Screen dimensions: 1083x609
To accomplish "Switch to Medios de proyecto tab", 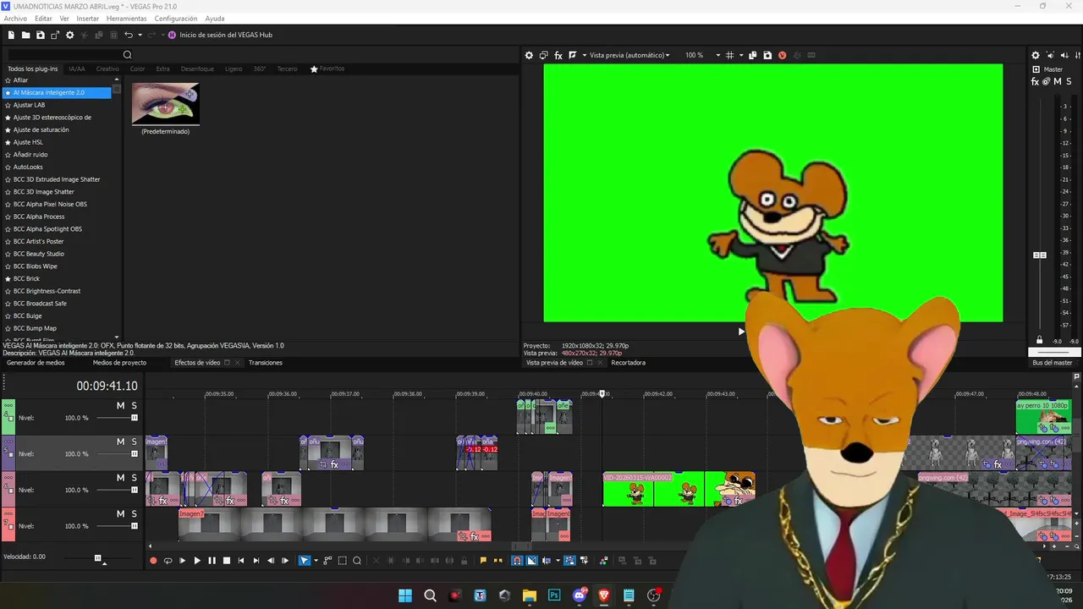I will [119, 363].
